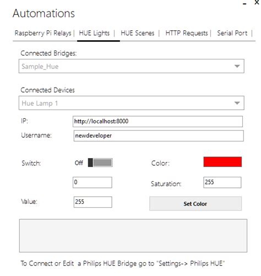Go to the HTTP Requests tab
Screen dimensions: 261x276
pos(187,33)
